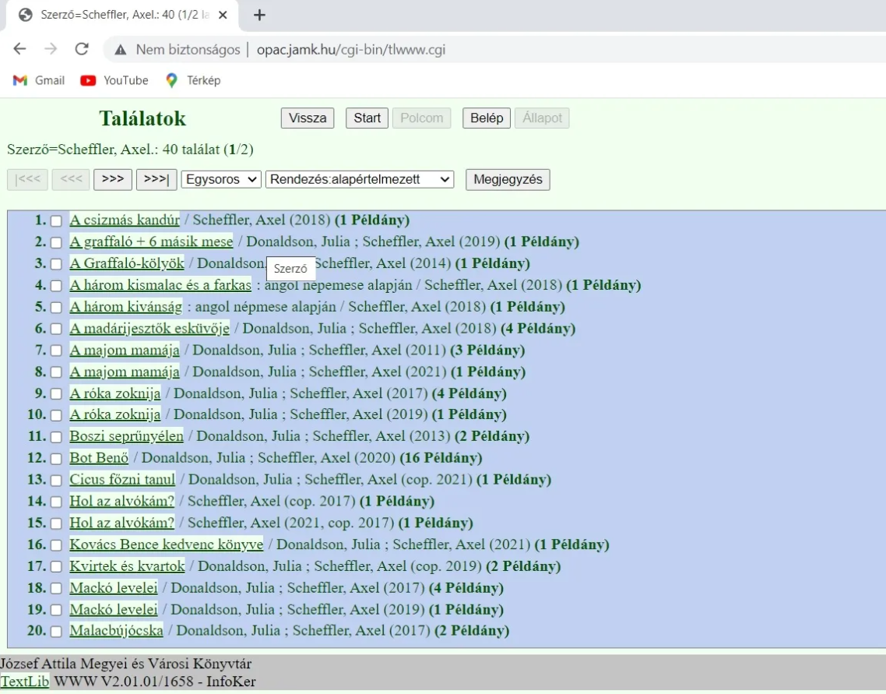Jump to last results page with >>>|
The height and width of the screenshot is (694, 886).
point(156,180)
